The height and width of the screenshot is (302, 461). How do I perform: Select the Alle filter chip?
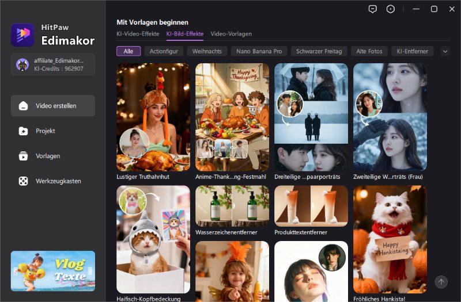coord(129,51)
